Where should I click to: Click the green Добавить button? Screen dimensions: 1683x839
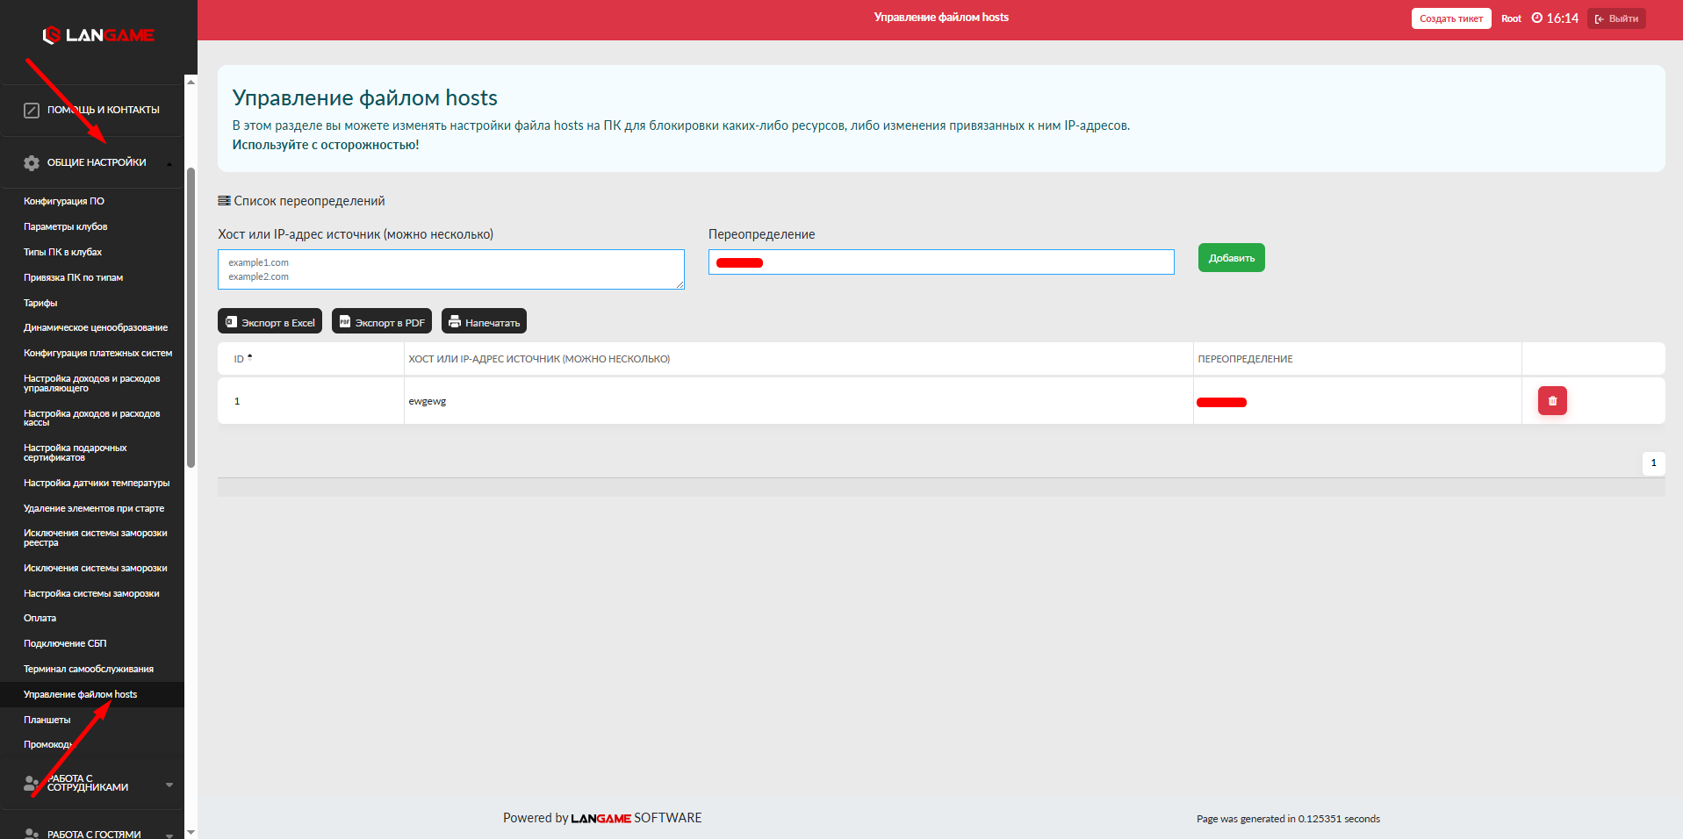[1231, 258]
